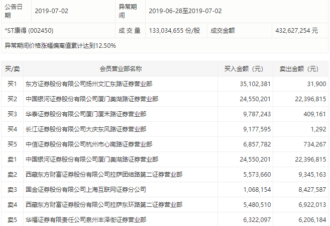The height and width of the screenshot is (226, 330).
Task: Click the 卖2 rank label
Action: click(x=12, y=175)
